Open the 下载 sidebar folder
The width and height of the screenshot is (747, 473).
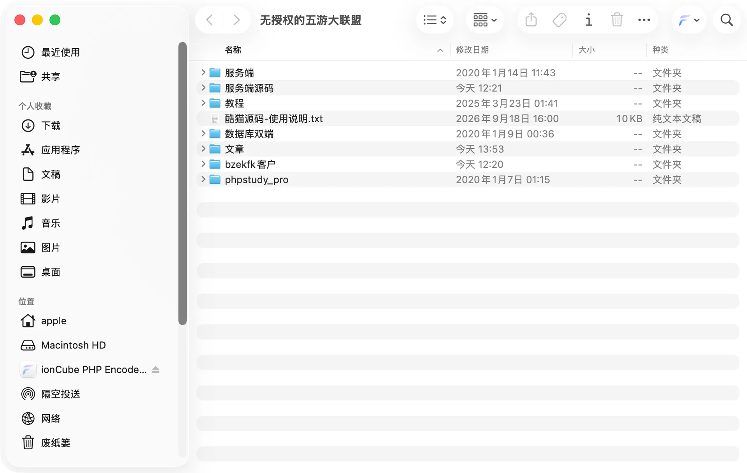pyautogui.click(x=51, y=125)
